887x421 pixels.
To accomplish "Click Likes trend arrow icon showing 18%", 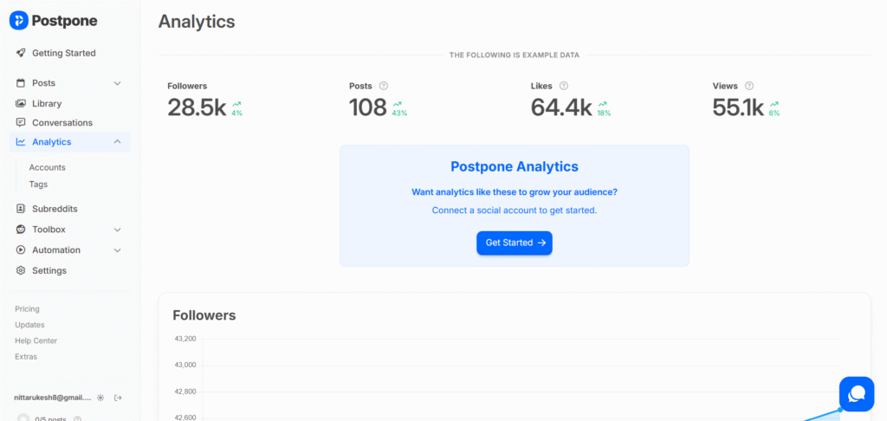I will click(603, 104).
